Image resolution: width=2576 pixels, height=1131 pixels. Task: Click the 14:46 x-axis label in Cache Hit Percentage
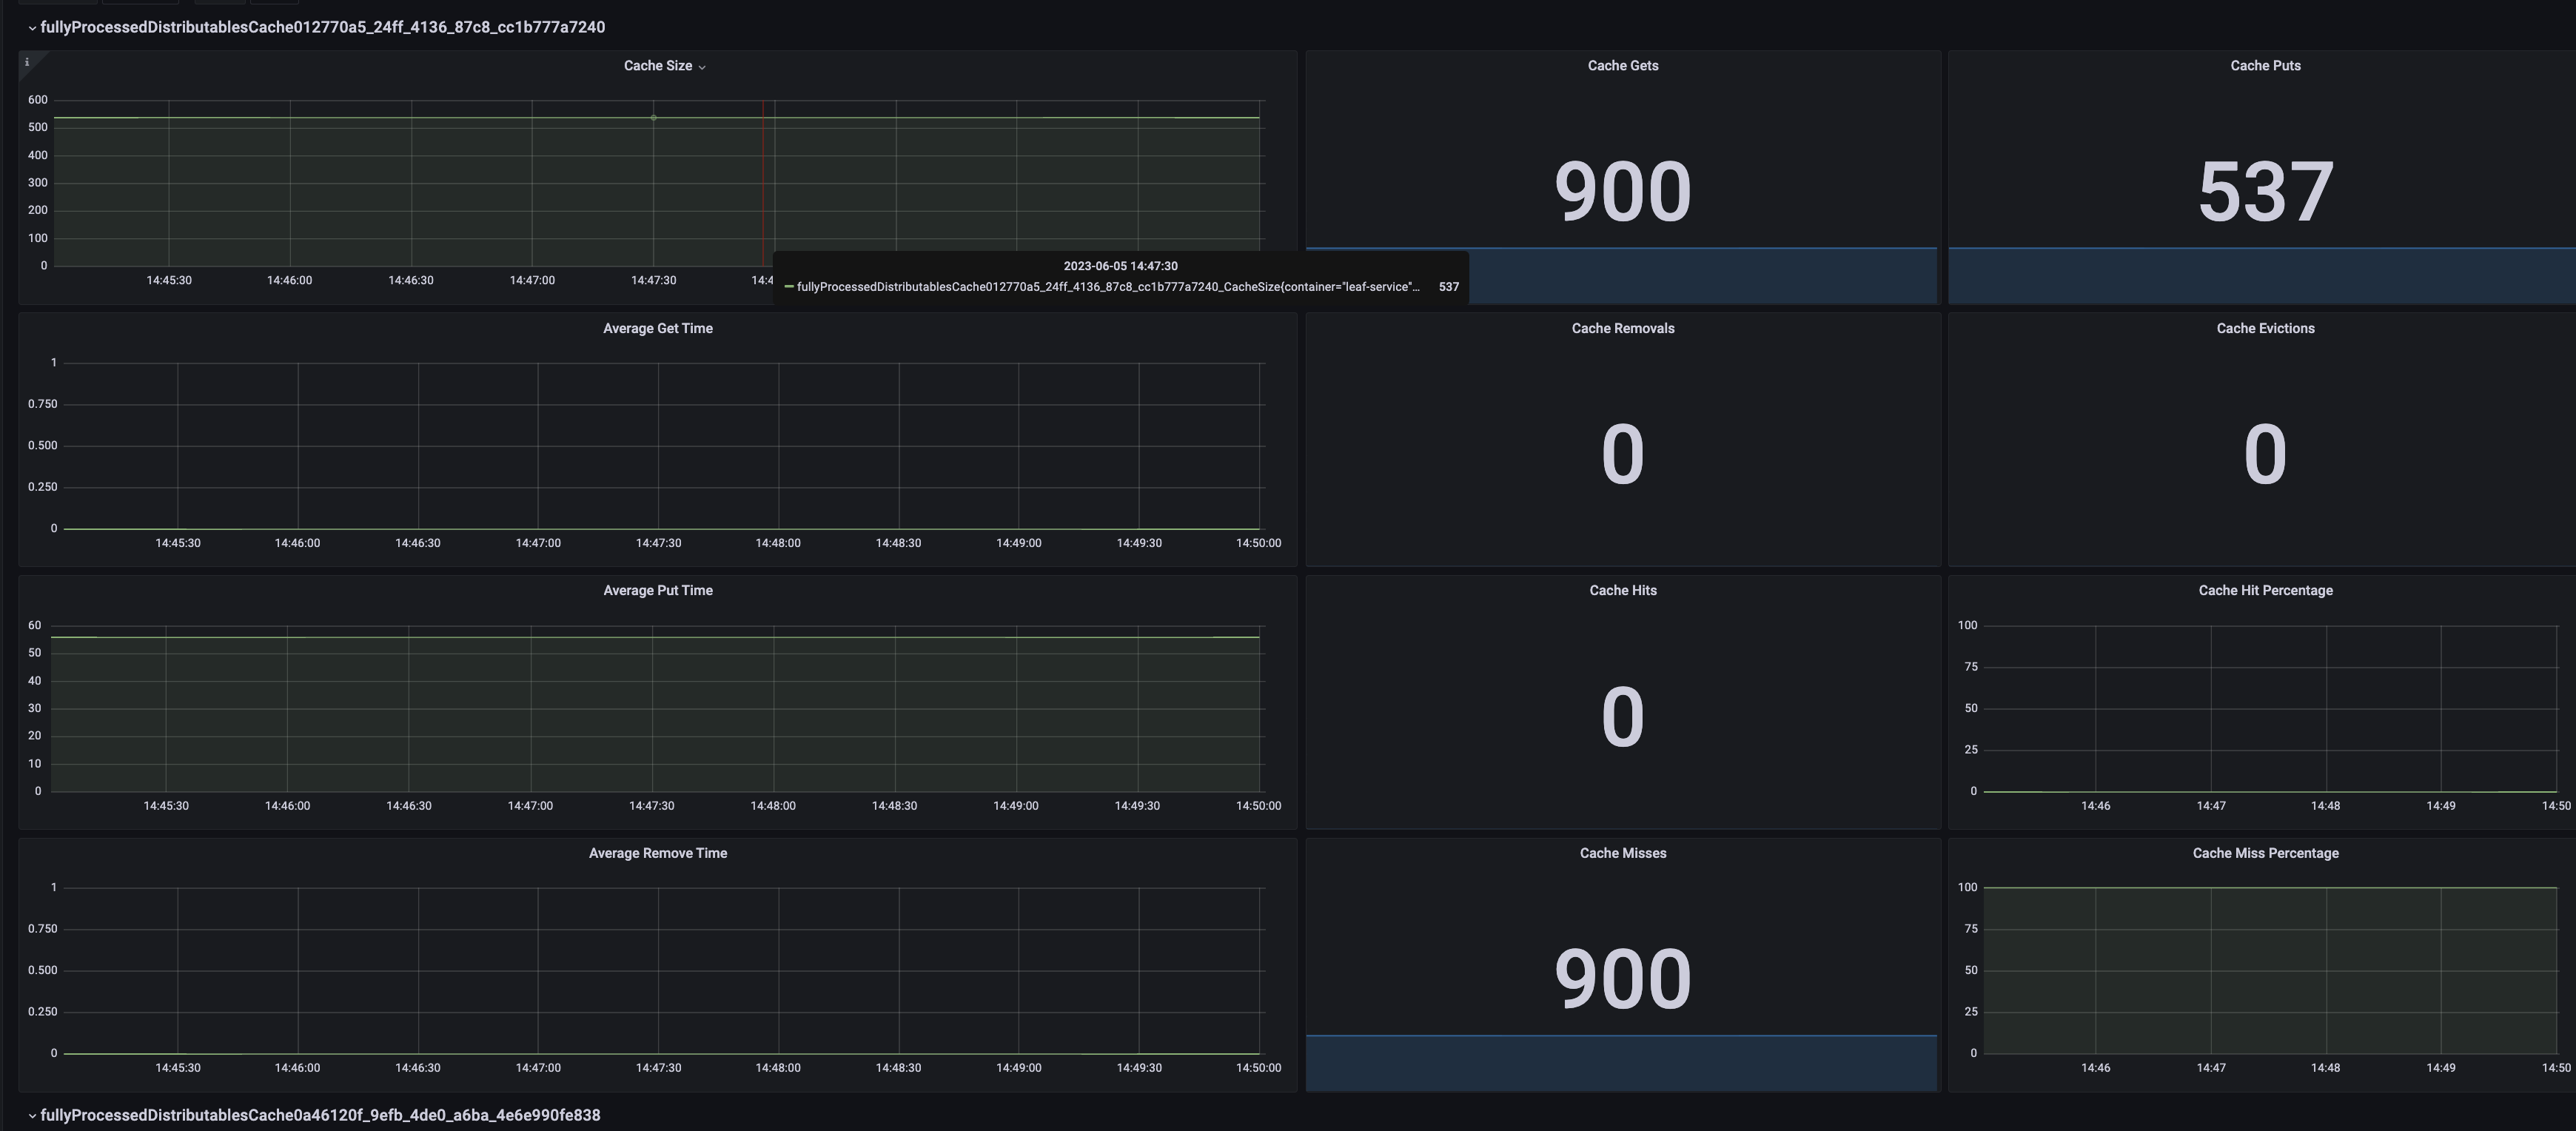click(2095, 807)
